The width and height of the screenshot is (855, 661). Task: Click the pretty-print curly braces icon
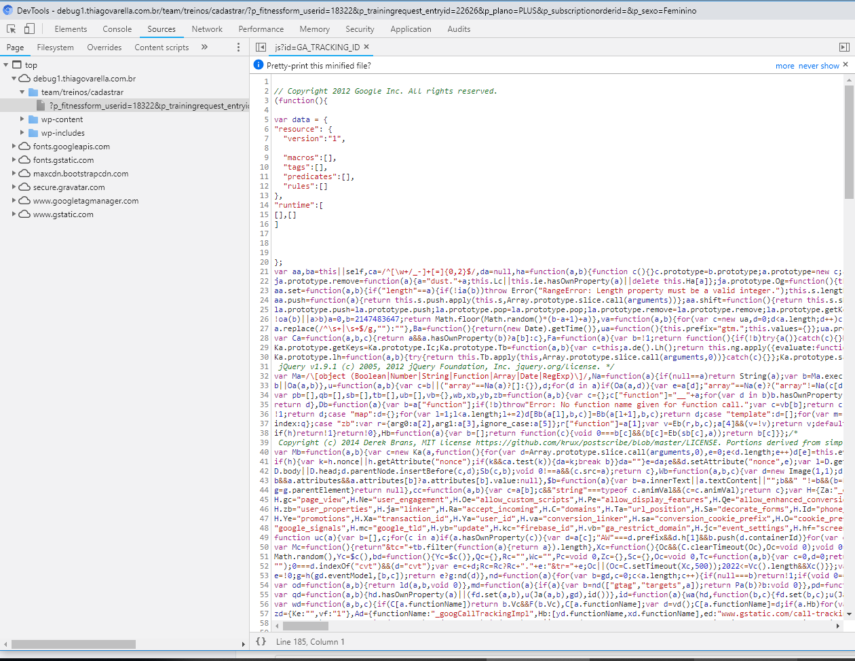tap(261, 641)
